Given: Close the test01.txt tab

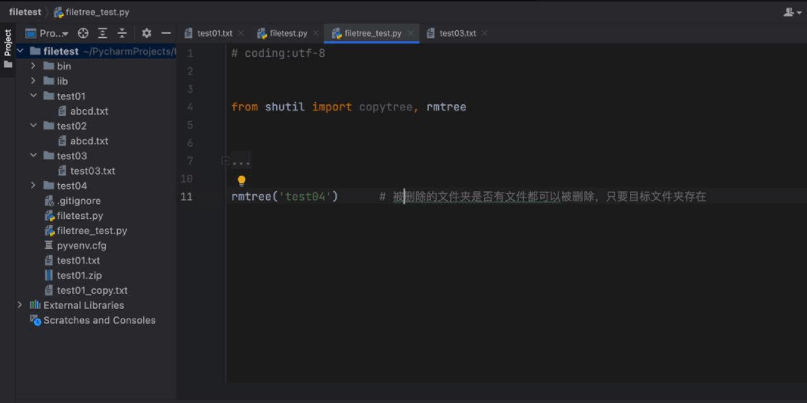Looking at the screenshot, I should 241,33.
